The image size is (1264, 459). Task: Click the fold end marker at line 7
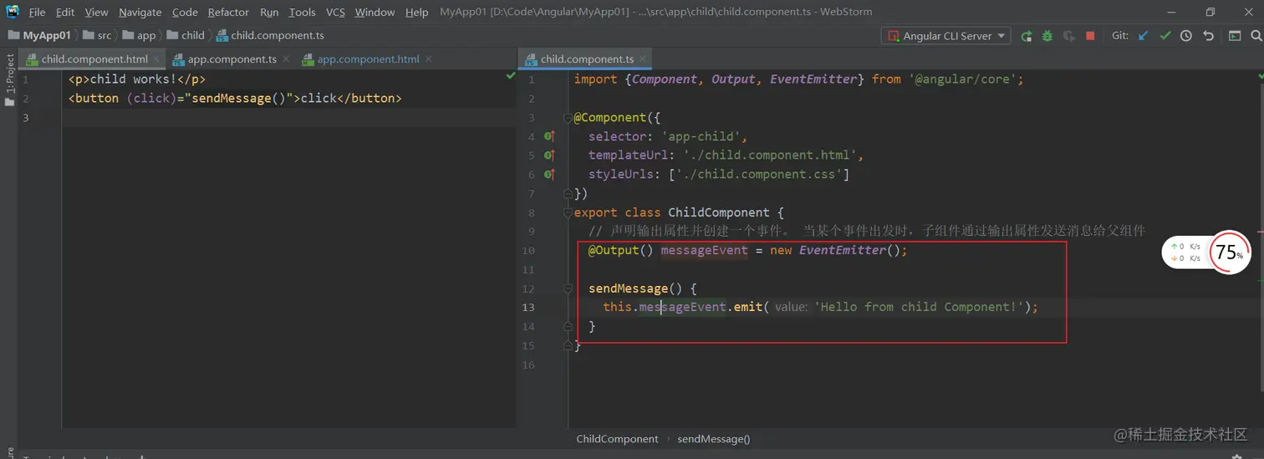(568, 193)
